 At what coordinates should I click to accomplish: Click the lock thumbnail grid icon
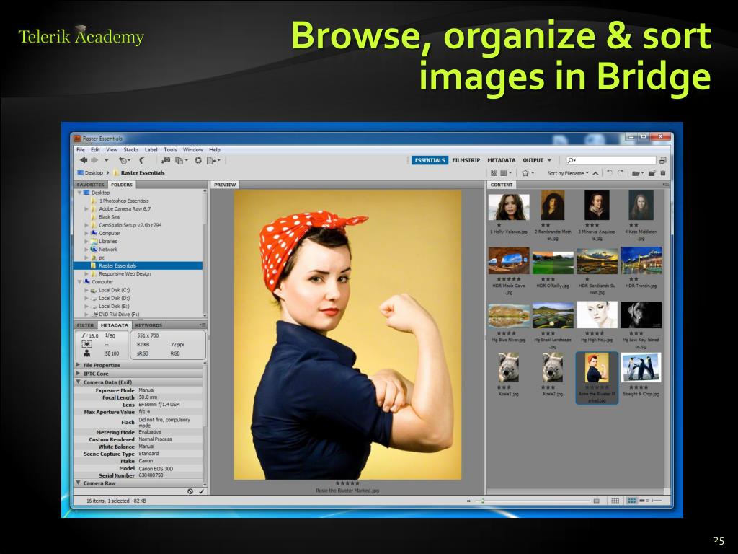pos(615,501)
